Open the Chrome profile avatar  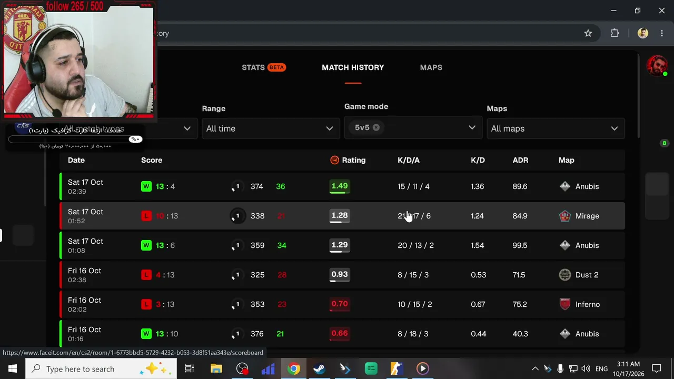coord(643,33)
